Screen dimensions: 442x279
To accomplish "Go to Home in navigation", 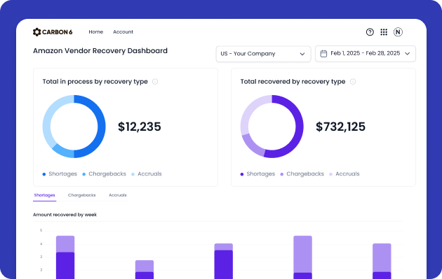I will pyautogui.click(x=96, y=31).
